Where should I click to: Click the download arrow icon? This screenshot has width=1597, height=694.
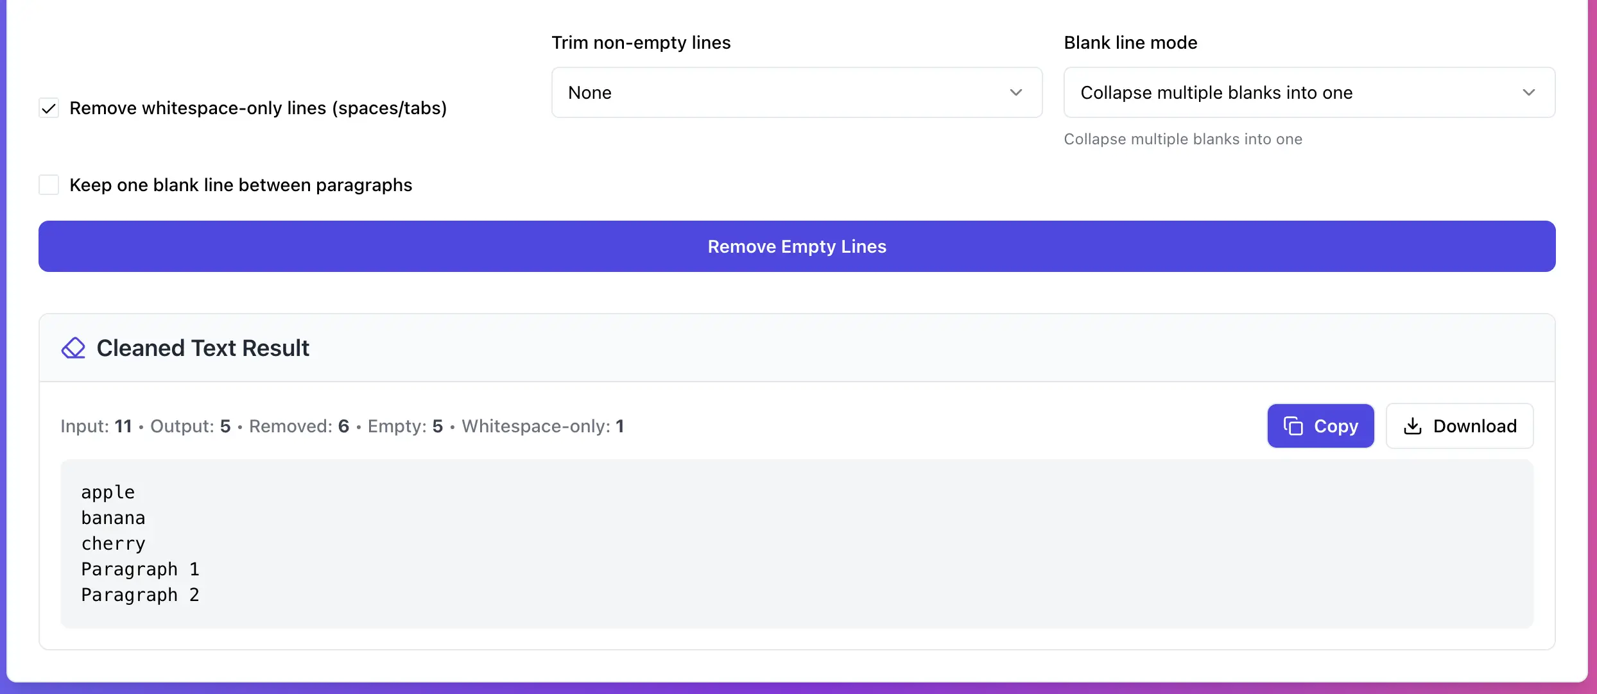click(x=1413, y=426)
